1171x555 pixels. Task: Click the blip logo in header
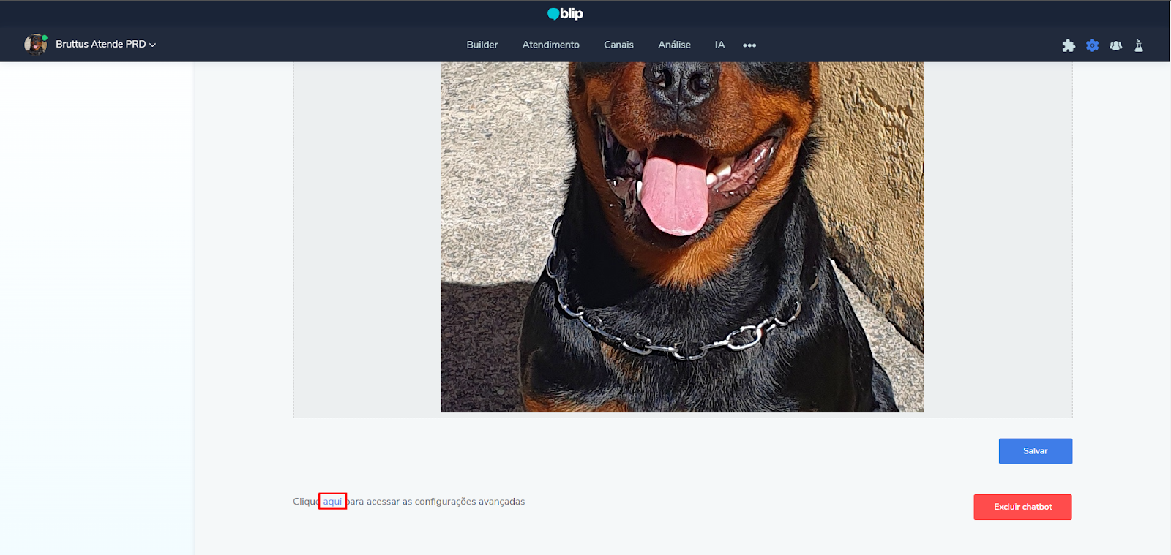click(x=565, y=14)
